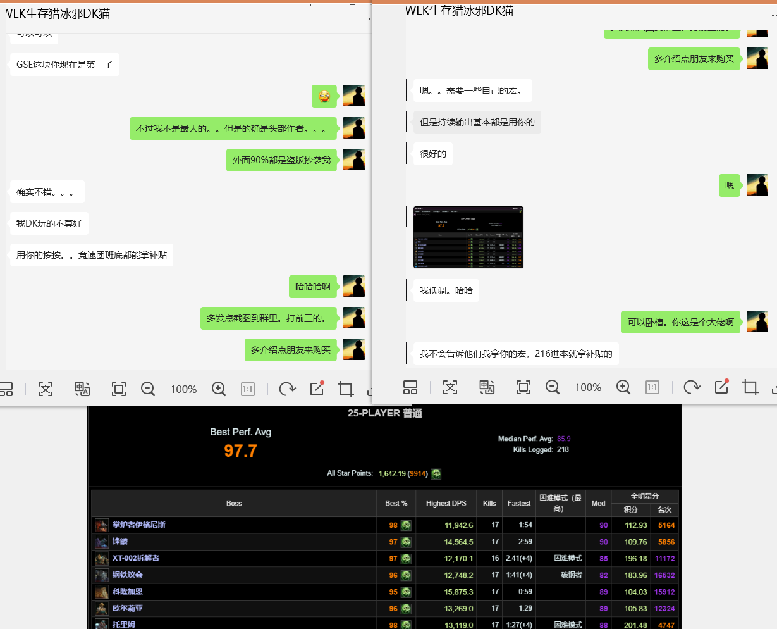777x629 pixels.
Task: Open crop tool in left viewer toolbar
Action: [x=345, y=389]
